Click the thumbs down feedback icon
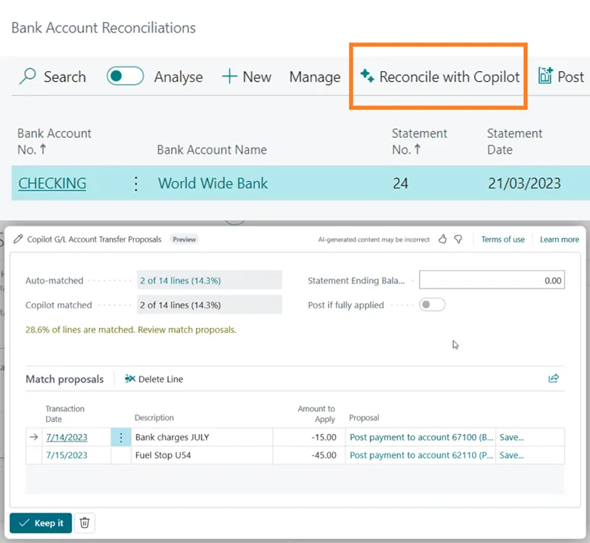The height and width of the screenshot is (543, 590). (x=458, y=239)
